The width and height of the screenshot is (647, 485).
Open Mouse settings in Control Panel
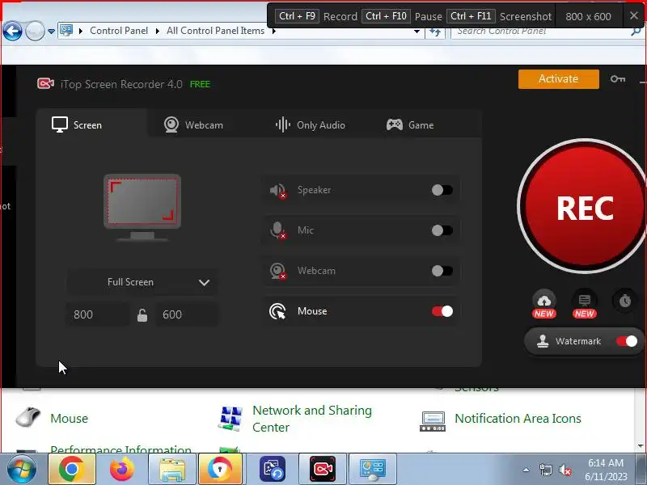click(x=69, y=418)
